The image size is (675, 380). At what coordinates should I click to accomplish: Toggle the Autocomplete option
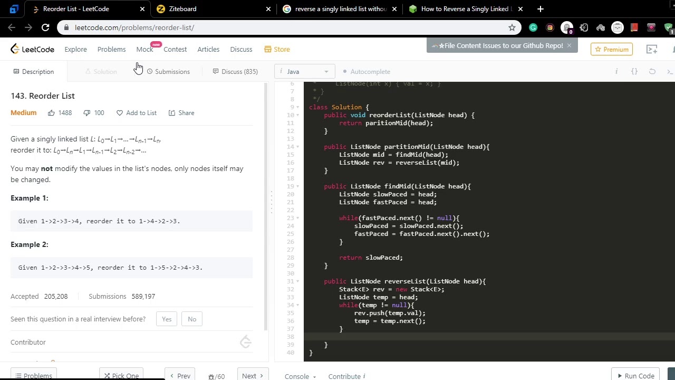pyautogui.click(x=367, y=72)
